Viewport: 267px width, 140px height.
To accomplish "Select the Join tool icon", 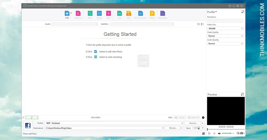I will click(129, 13).
